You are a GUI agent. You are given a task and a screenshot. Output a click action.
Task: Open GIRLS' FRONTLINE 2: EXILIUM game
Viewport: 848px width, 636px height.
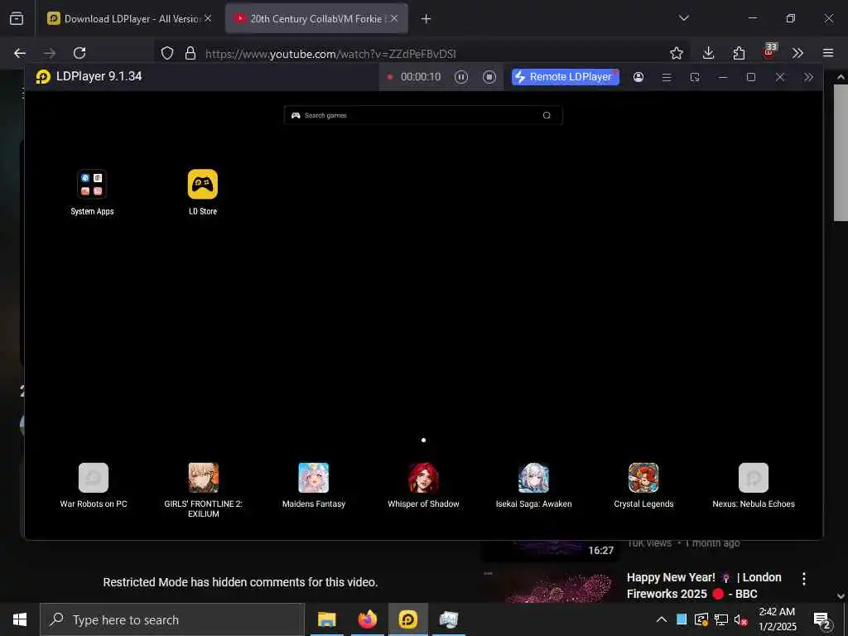pos(204,478)
